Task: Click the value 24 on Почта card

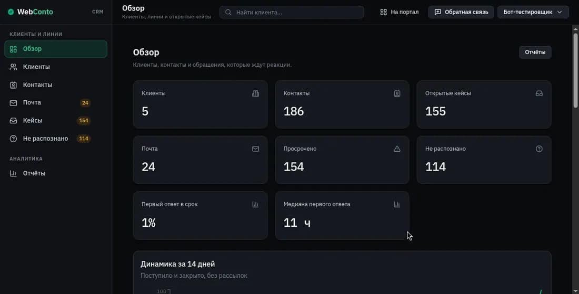Action: [148, 167]
